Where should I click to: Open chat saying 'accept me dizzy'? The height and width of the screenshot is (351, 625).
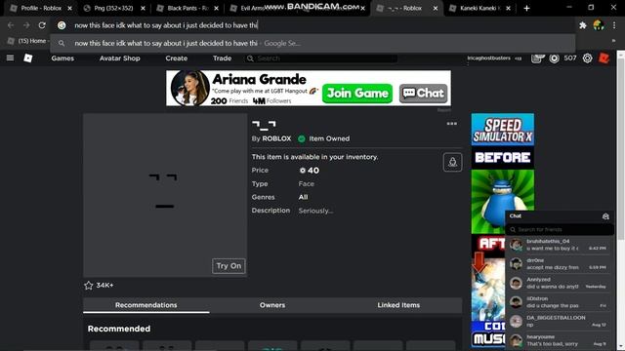click(x=560, y=264)
